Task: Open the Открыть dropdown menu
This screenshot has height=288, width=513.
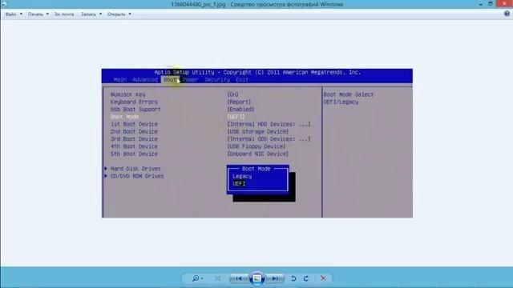Action: click(x=119, y=14)
